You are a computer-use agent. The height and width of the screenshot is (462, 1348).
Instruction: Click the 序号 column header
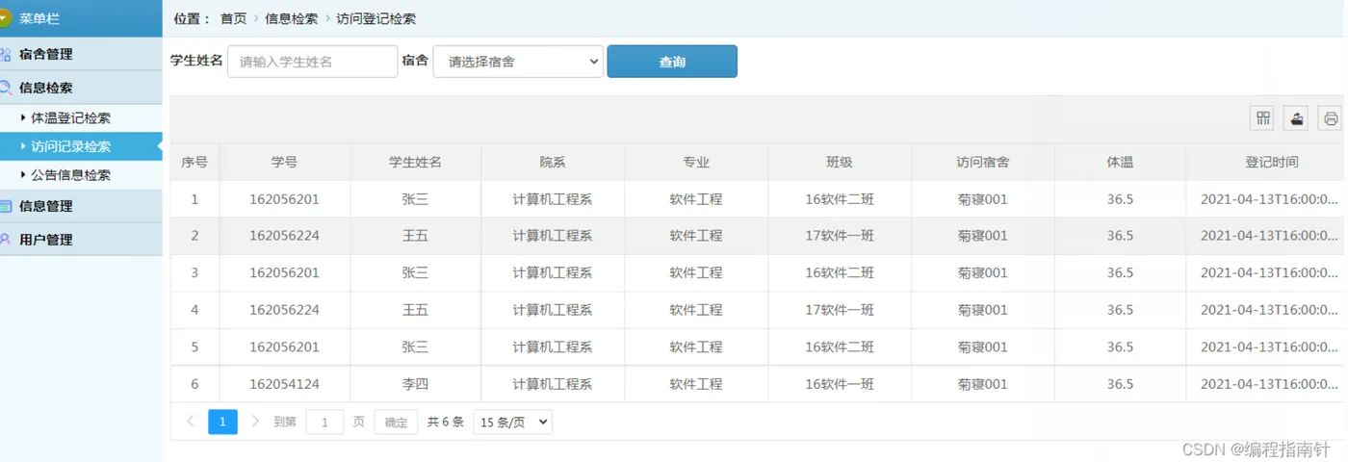194,163
